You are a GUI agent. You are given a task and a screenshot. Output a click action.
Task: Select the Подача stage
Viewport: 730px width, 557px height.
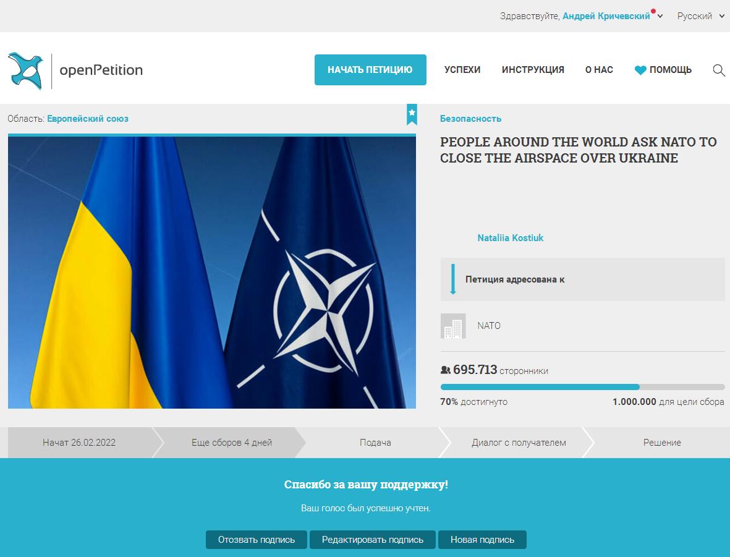coord(375,443)
